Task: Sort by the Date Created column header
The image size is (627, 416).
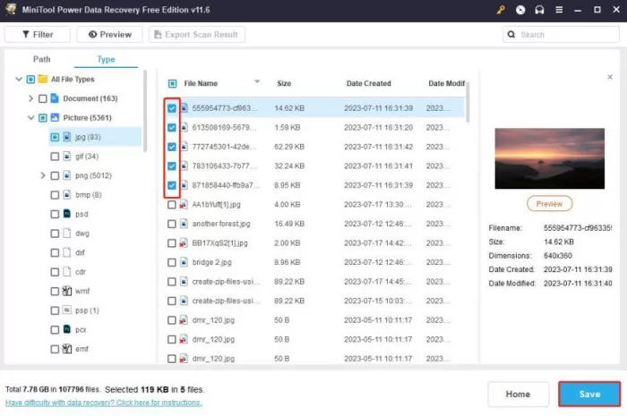Action: click(369, 83)
